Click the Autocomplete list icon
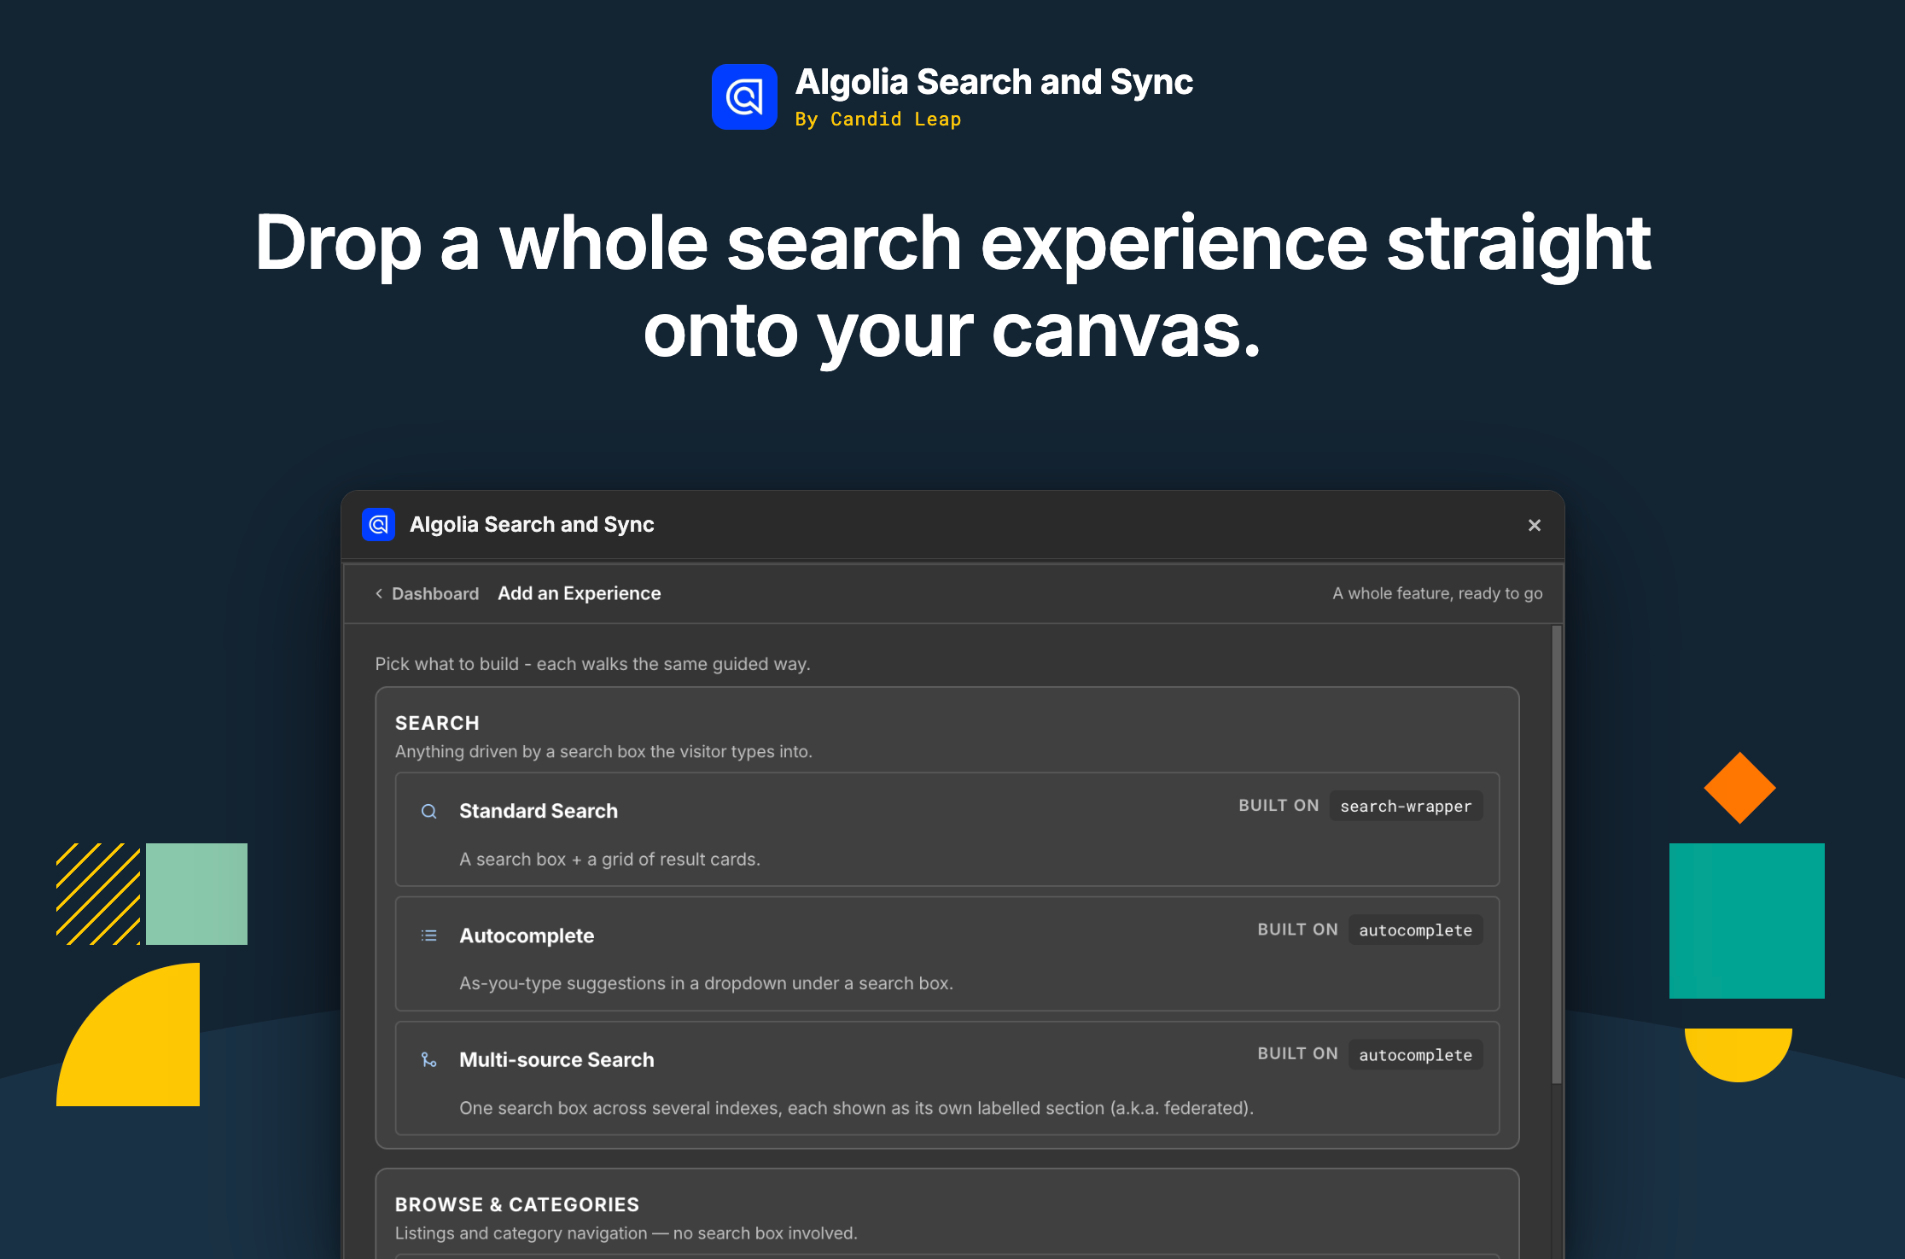The width and height of the screenshot is (1905, 1259). point(429,936)
